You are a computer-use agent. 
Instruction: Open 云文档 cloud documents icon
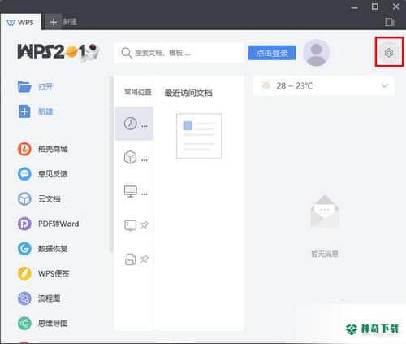(x=24, y=198)
